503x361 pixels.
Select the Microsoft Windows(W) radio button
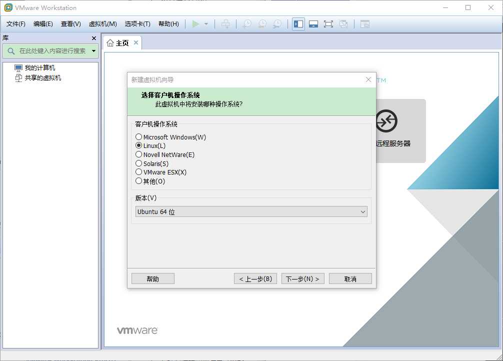click(138, 137)
